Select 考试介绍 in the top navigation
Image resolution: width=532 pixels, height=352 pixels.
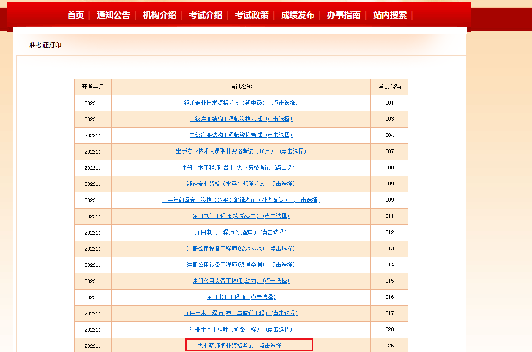(x=206, y=15)
